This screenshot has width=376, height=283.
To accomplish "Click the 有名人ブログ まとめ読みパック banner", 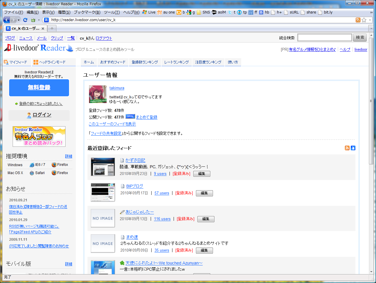I will [39, 137].
